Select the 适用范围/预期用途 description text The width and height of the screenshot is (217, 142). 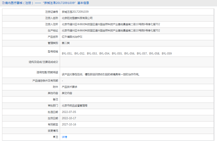(x=101, y=75)
